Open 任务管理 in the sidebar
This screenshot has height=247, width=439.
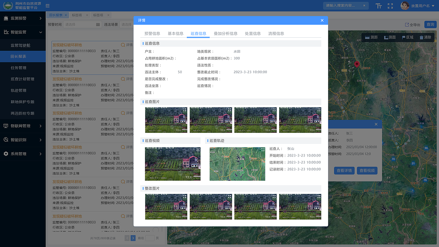23,68
